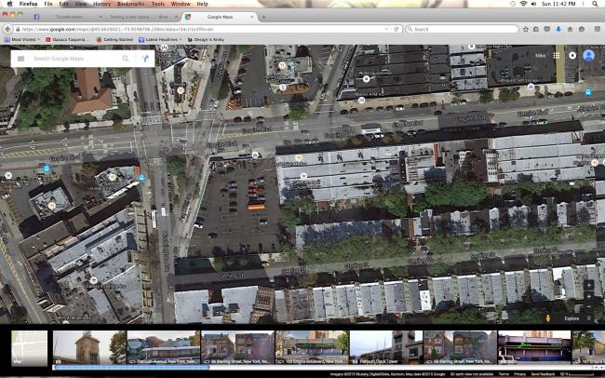Screen dimensions: 605x378
Task: Click the Street View pegman icon
Action: 548,318
